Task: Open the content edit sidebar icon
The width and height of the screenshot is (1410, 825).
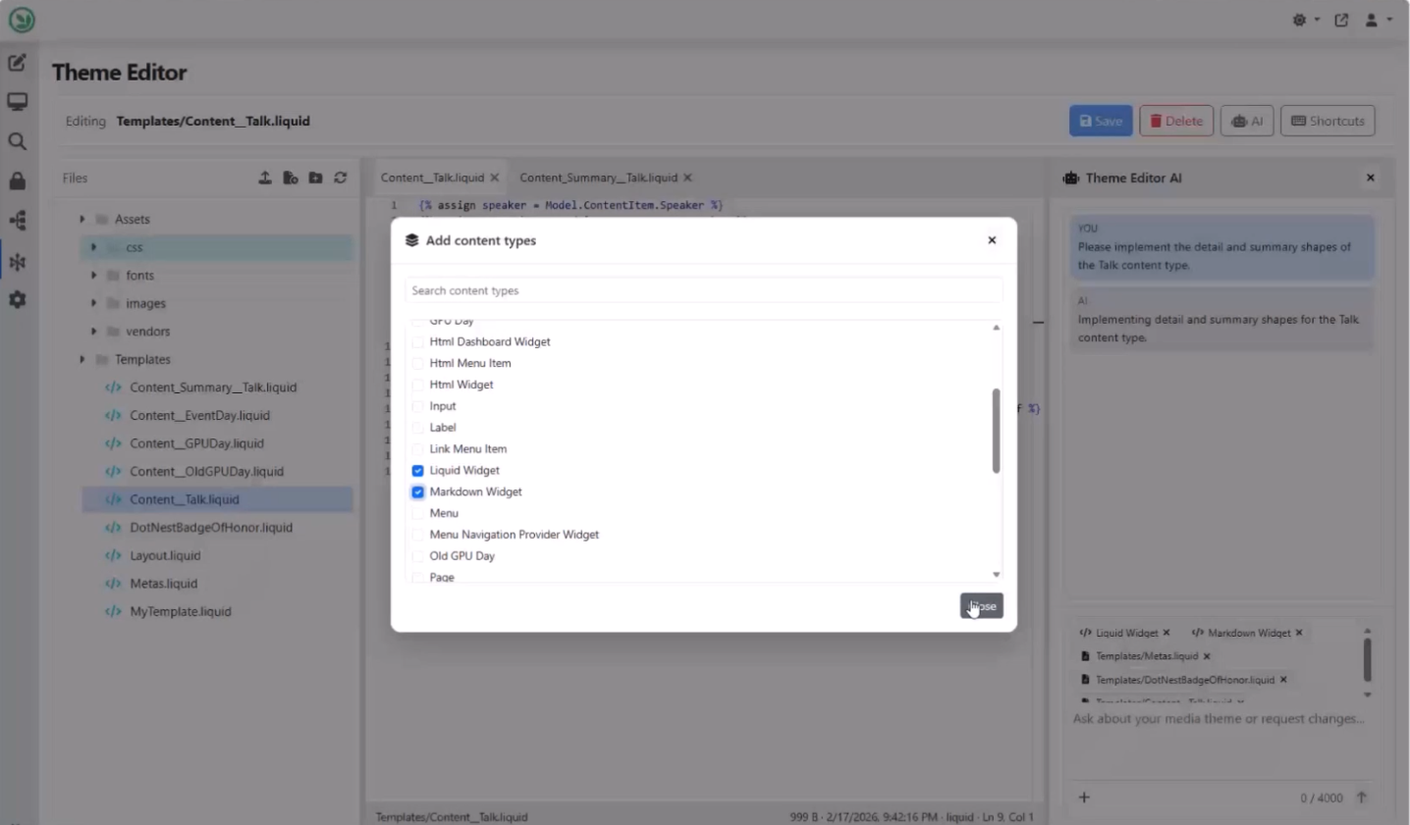Action: pyautogui.click(x=18, y=63)
